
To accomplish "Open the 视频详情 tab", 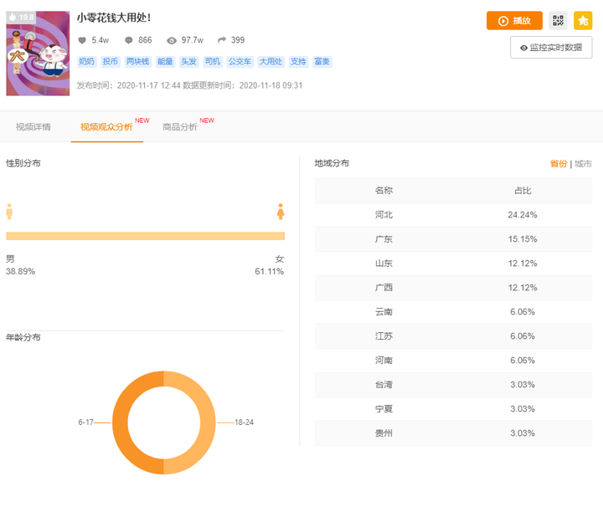I will (33, 127).
